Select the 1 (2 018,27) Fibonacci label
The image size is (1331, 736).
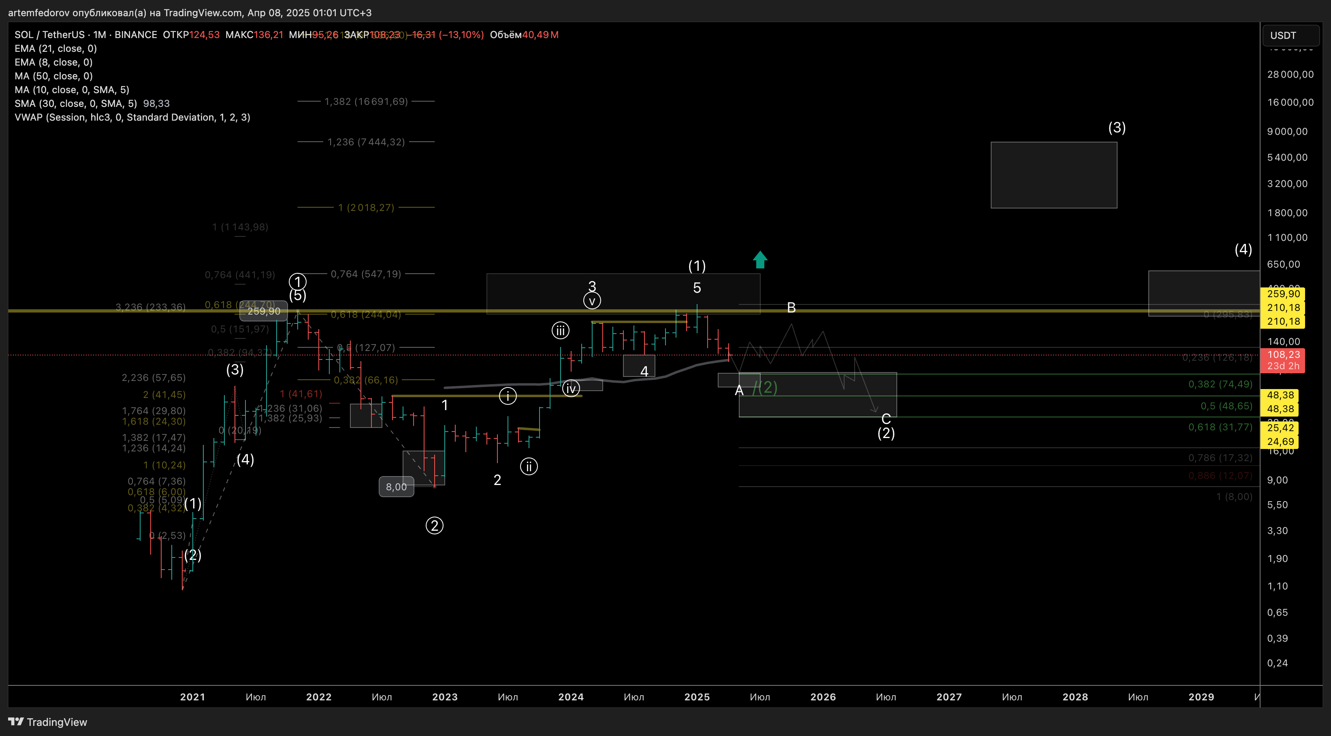366,208
